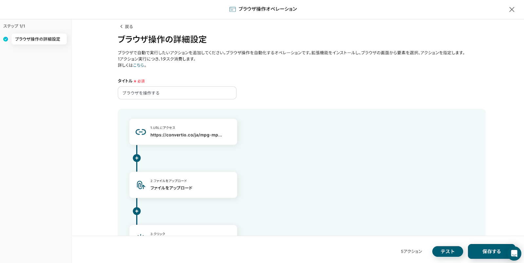Open the chat support widget
Screen dimensions: 524x263
[x=514, y=253]
